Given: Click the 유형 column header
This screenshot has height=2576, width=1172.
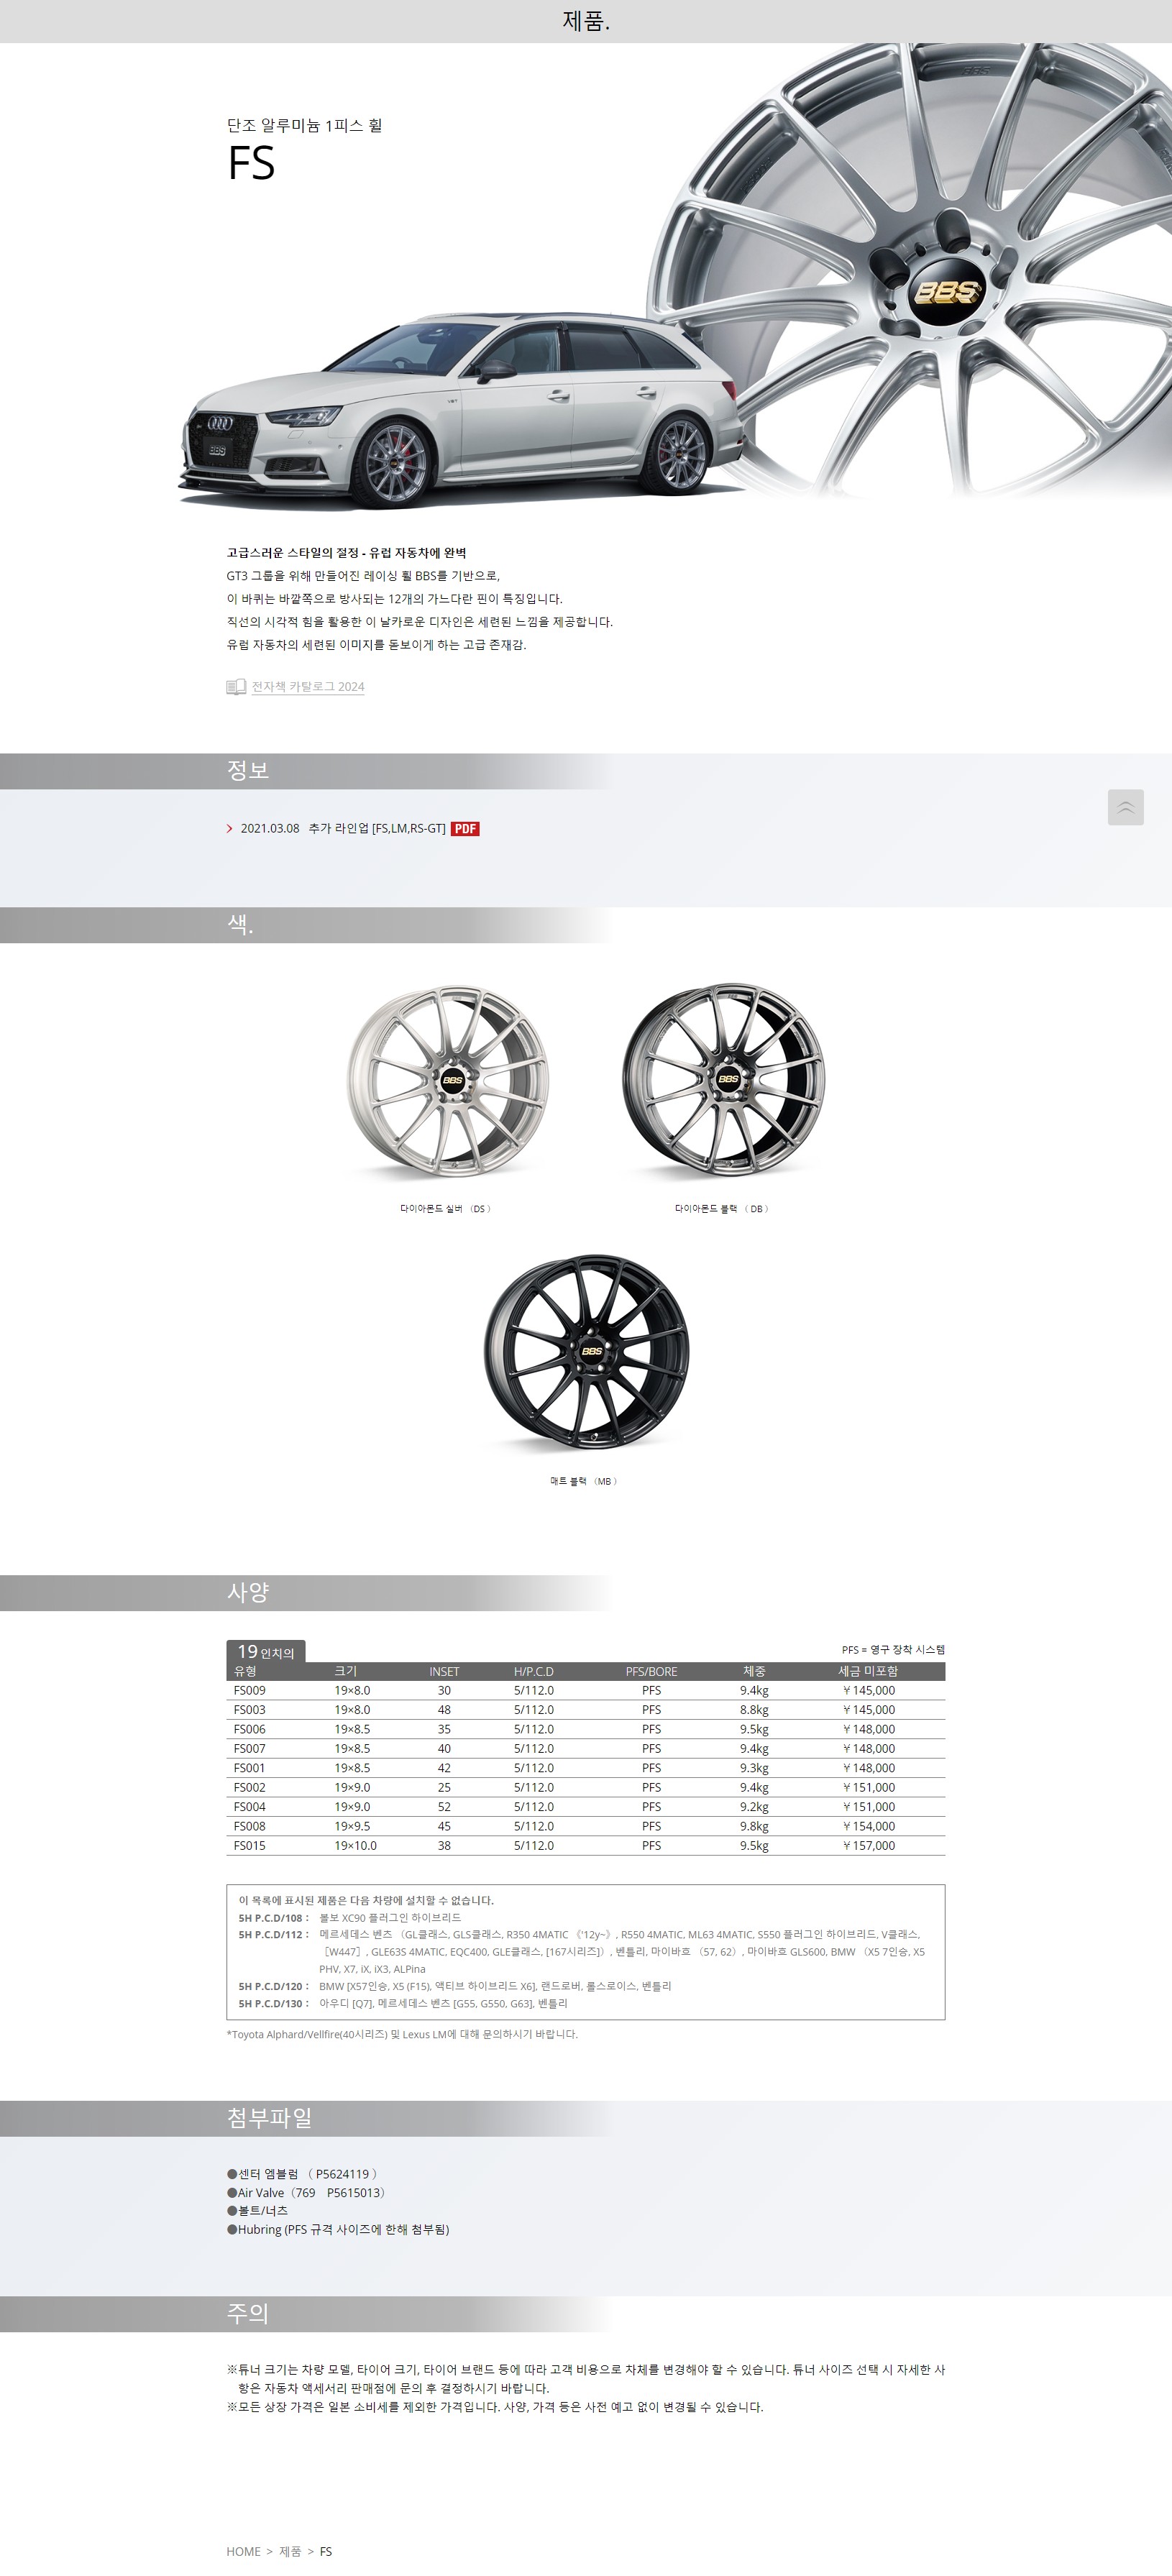Looking at the screenshot, I should (x=245, y=1671).
